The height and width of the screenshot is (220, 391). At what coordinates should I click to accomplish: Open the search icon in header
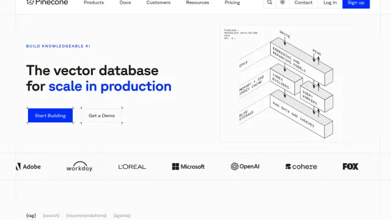point(269,2)
